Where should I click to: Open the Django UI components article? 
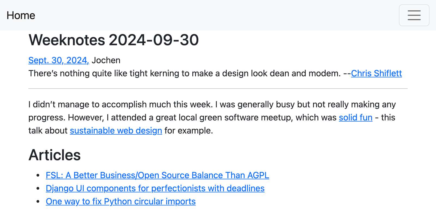155,188
